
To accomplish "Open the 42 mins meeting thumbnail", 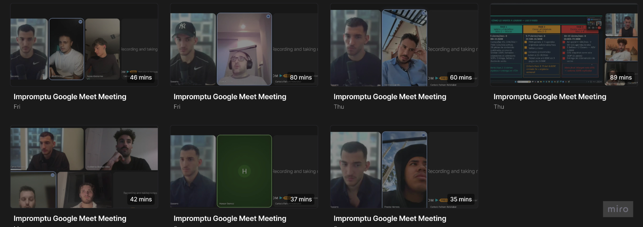I will click(84, 167).
